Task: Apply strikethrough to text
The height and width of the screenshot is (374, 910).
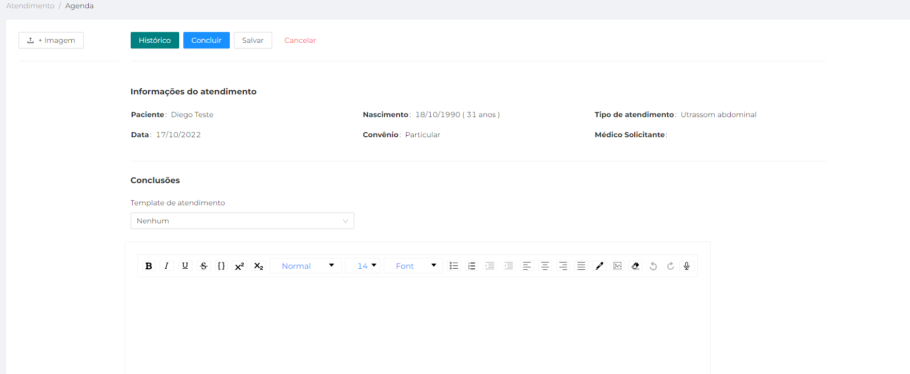Action: coord(203,266)
